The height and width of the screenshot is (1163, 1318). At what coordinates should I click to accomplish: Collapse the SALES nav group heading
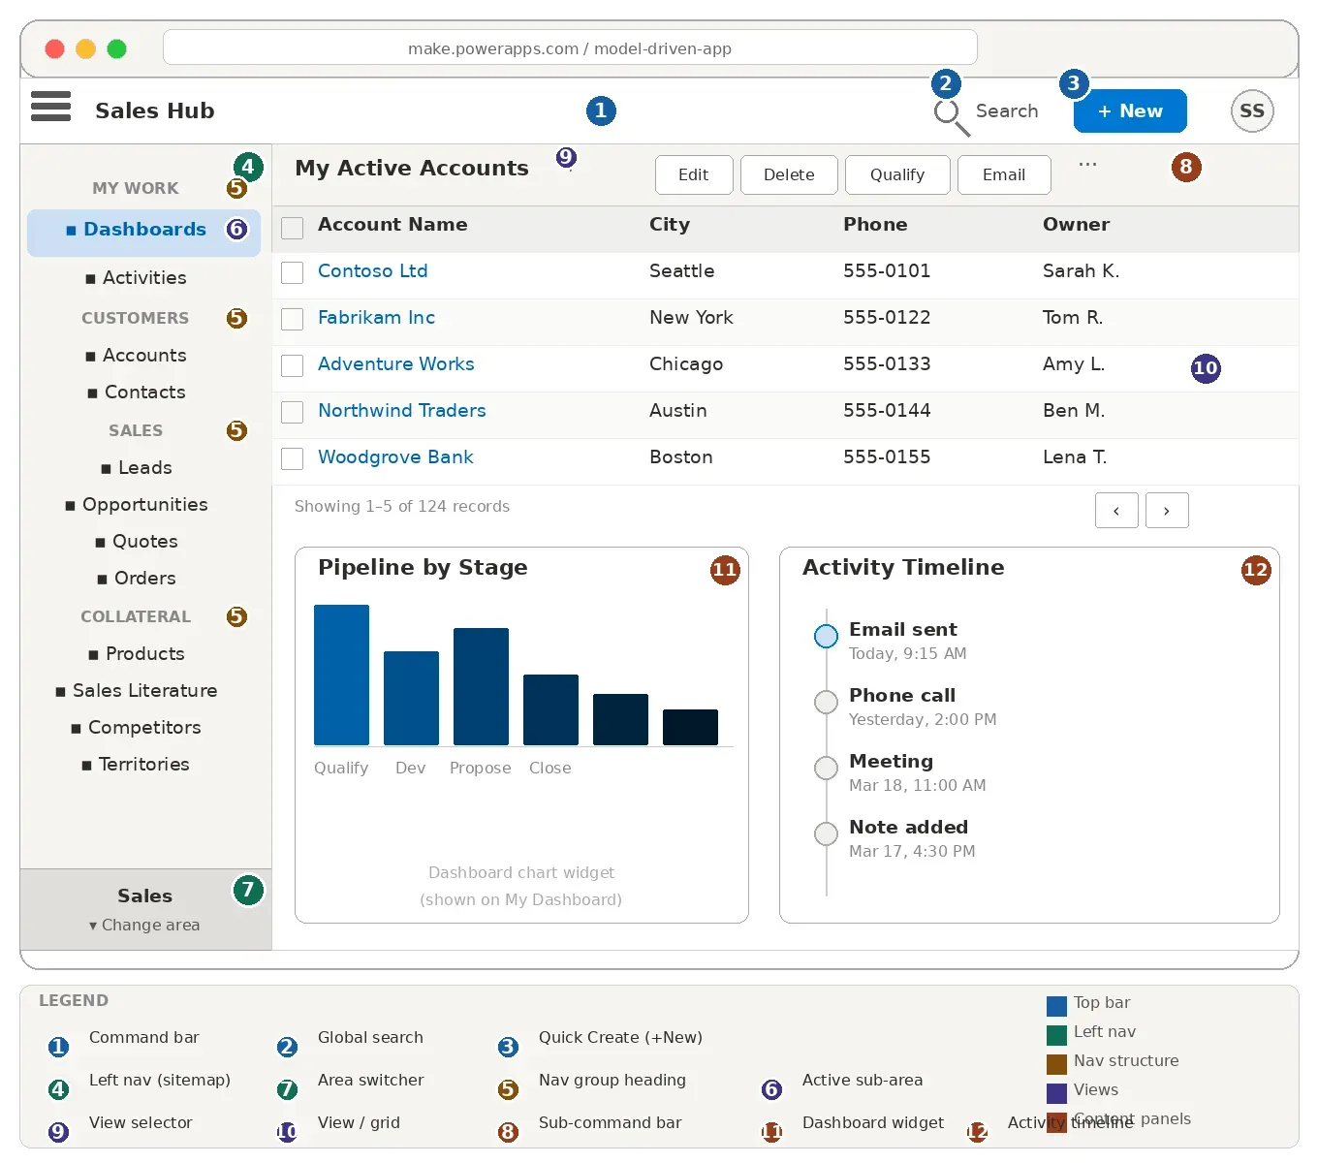(136, 430)
